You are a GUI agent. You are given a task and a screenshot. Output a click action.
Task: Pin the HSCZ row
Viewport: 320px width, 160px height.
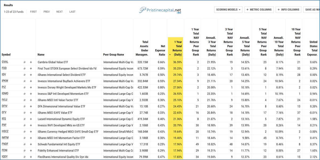pyautogui.click(x=24, y=132)
